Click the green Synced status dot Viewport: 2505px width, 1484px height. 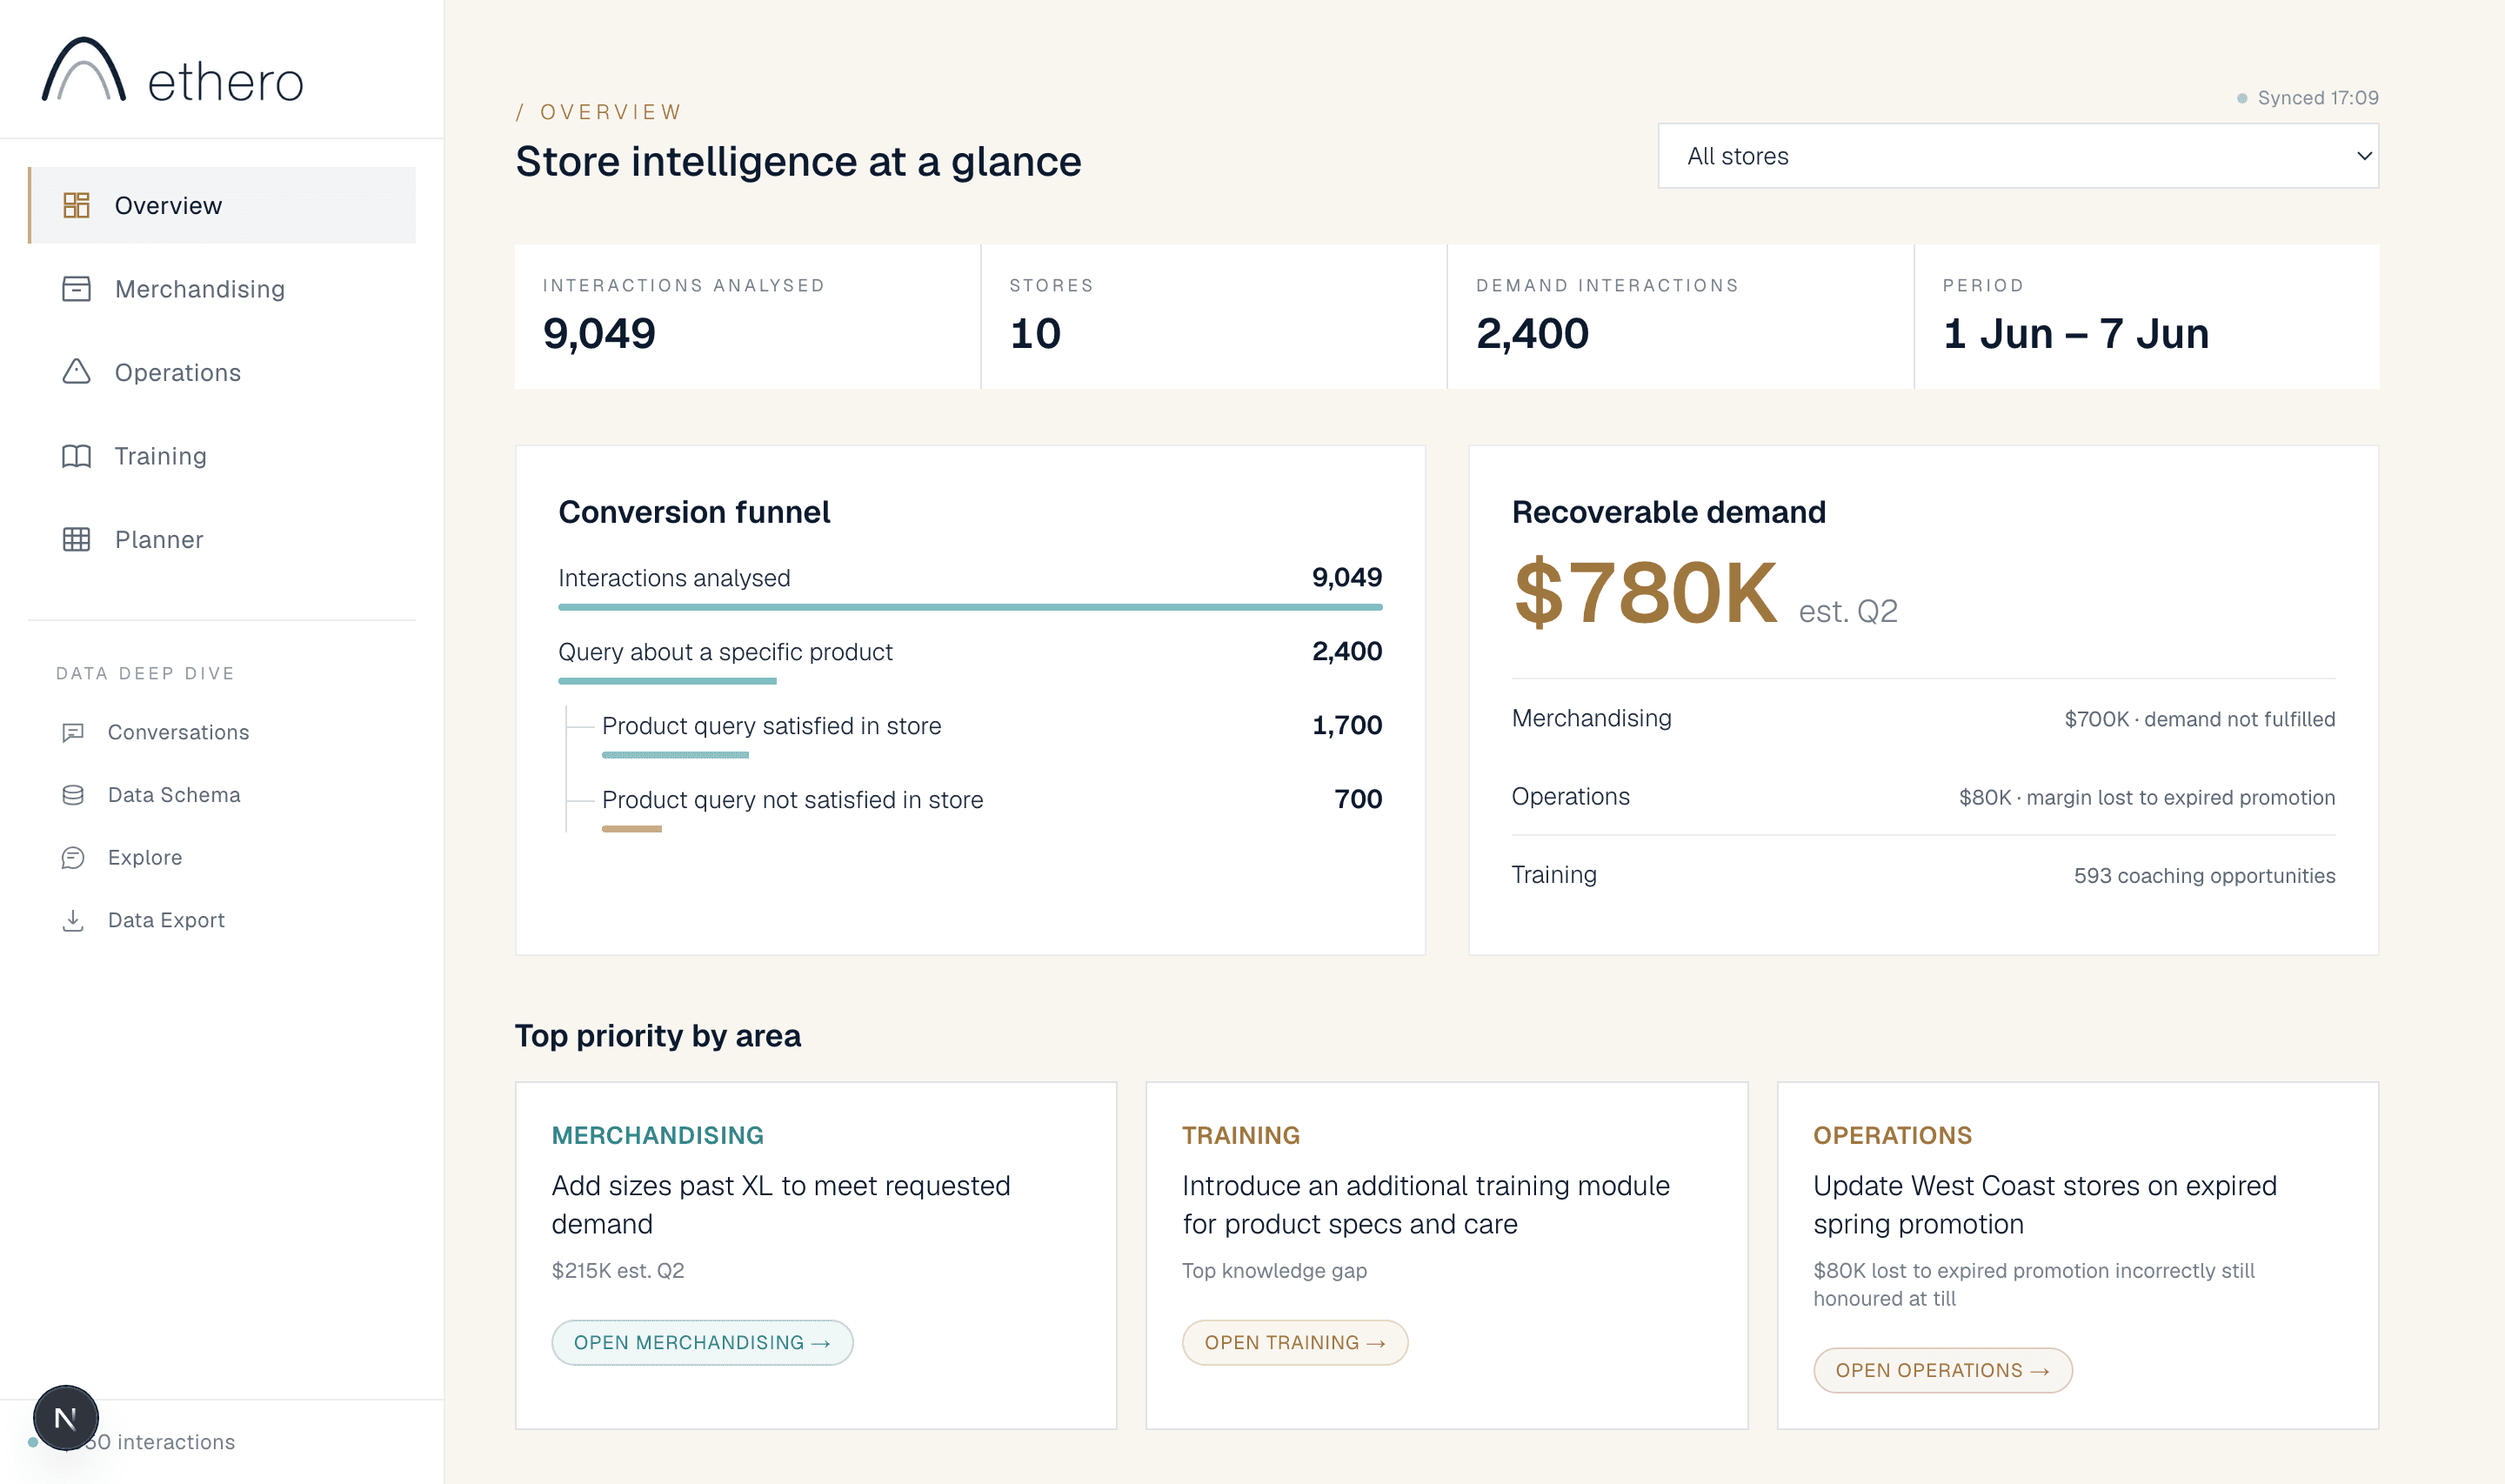click(x=2241, y=98)
